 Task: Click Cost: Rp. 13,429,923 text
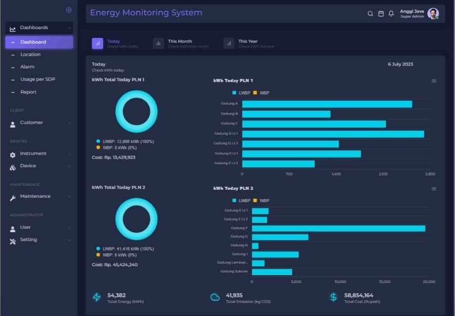coord(114,157)
